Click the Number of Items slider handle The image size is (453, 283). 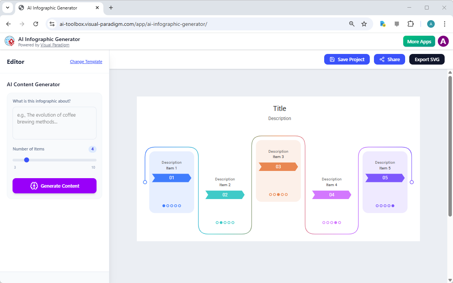click(26, 160)
